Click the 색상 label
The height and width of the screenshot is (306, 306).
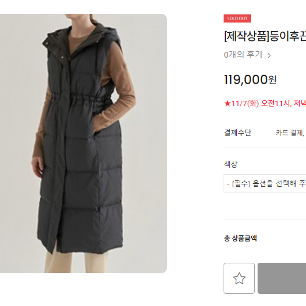click(x=231, y=164)
